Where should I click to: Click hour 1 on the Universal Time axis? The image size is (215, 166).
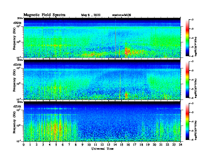pos(30,145)
